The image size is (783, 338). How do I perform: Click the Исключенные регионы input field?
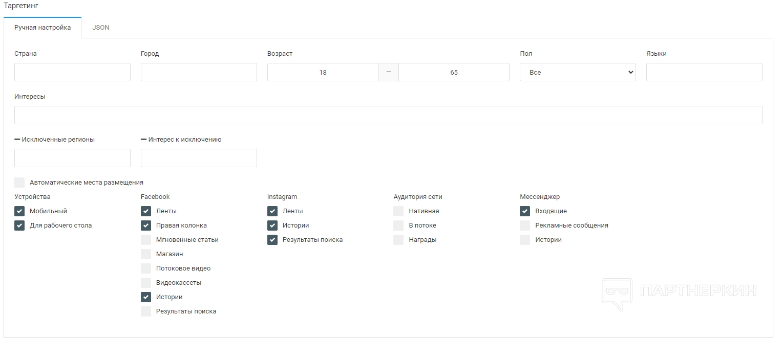tap(72, 158)
